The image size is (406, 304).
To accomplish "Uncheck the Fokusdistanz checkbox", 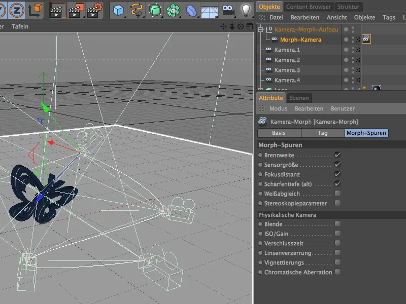I will pyautogui.click(x=337, y=174).
